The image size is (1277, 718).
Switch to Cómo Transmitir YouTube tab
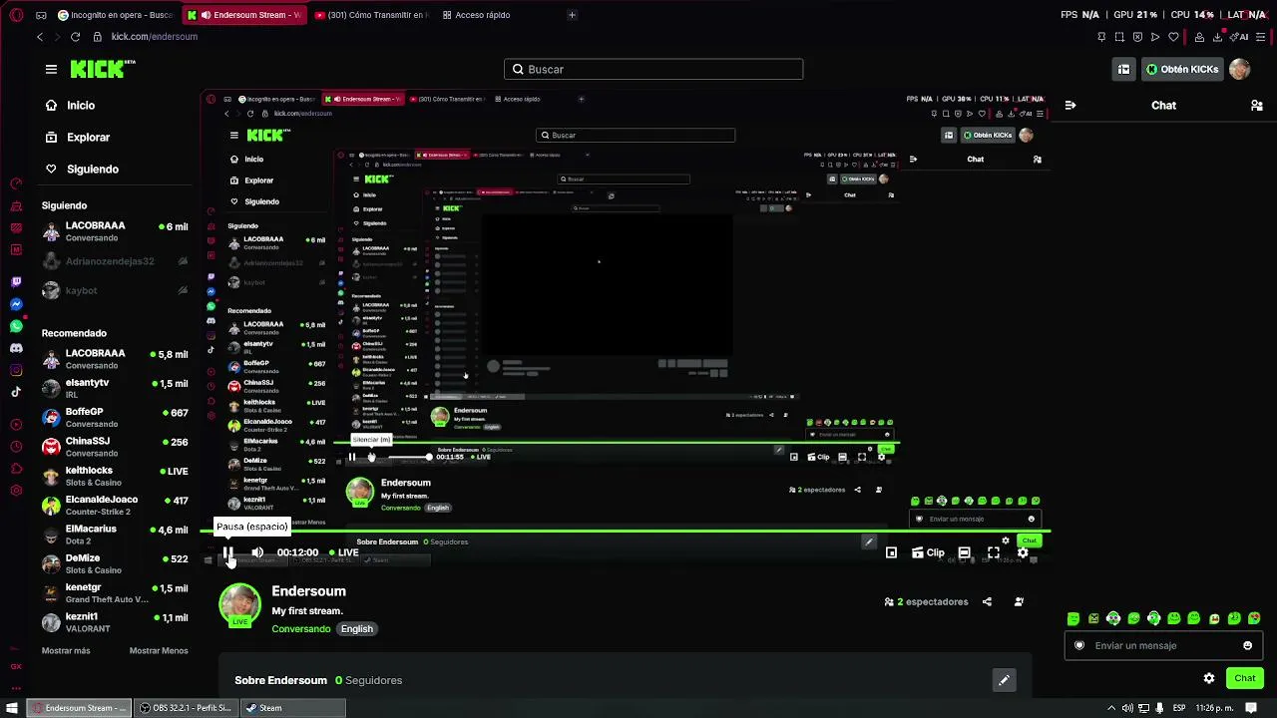point(370,15)
